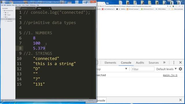
Task: Open the WeWork bookmark
Action: click(121, 9)
